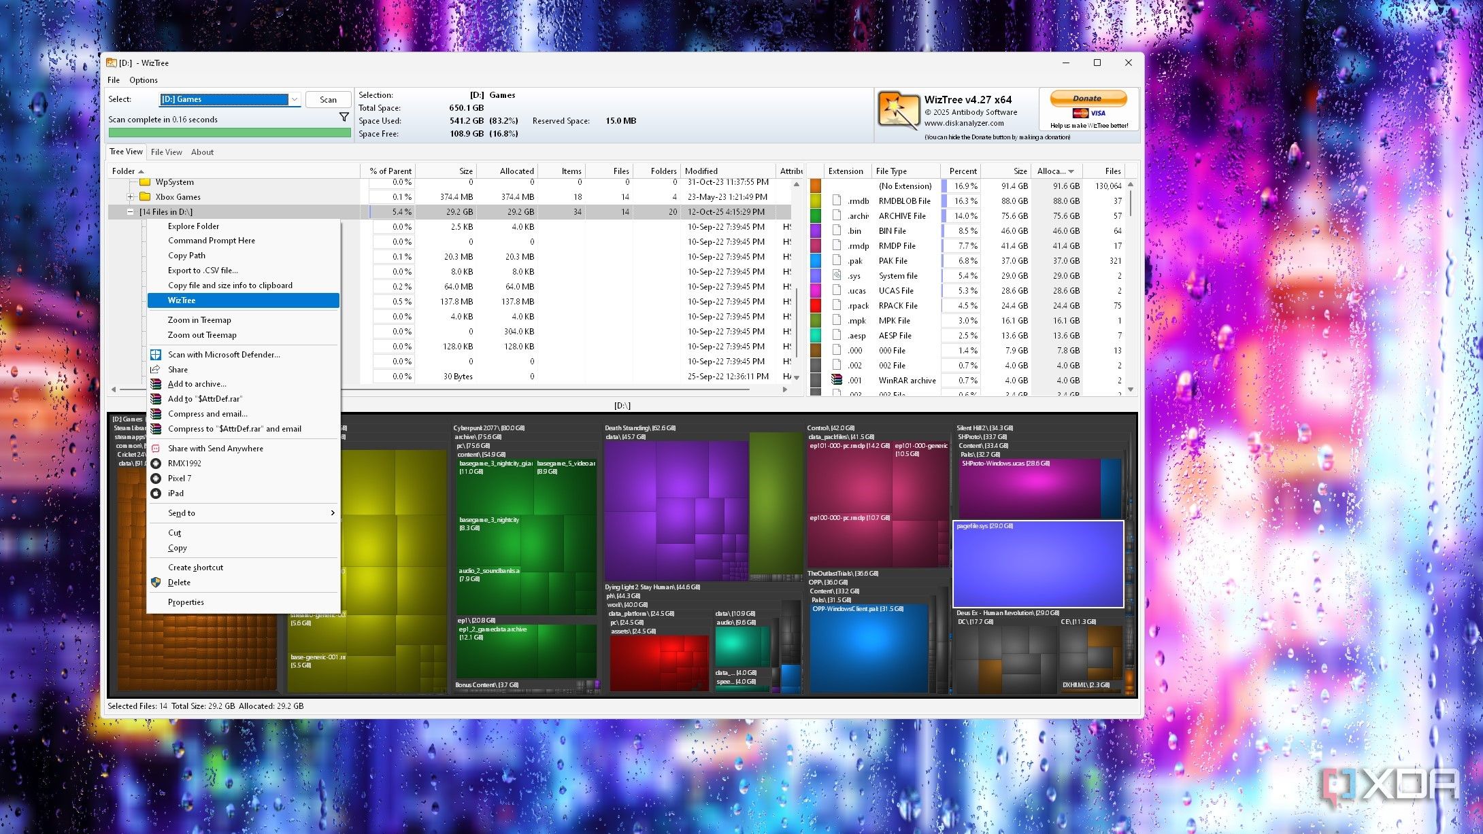Image resolution: width=1483 pixels, height=834 pixels.
Task: Sort by the Allocated column header
Action: [x=516, y=171]
